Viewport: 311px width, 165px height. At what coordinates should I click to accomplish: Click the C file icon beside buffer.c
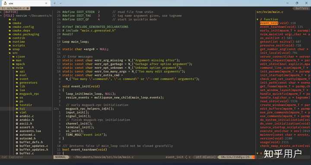tap(17, 153)
